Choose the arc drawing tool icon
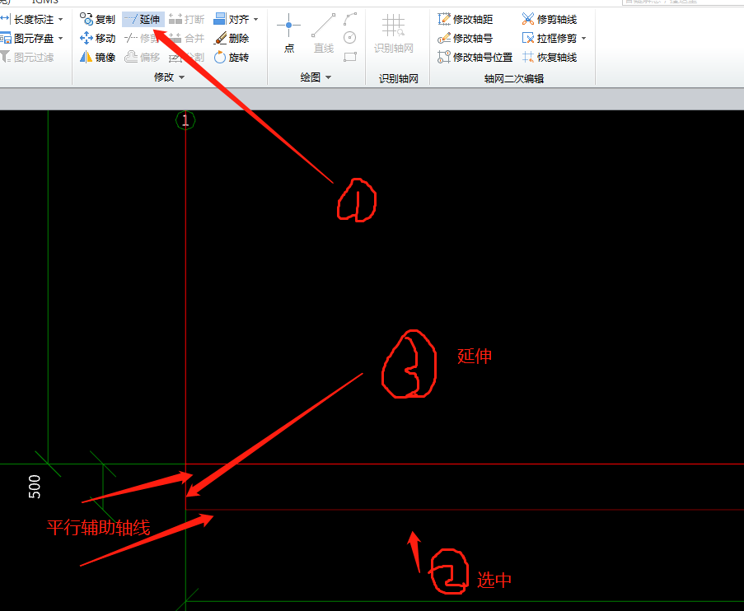 (x=350, y=19)
